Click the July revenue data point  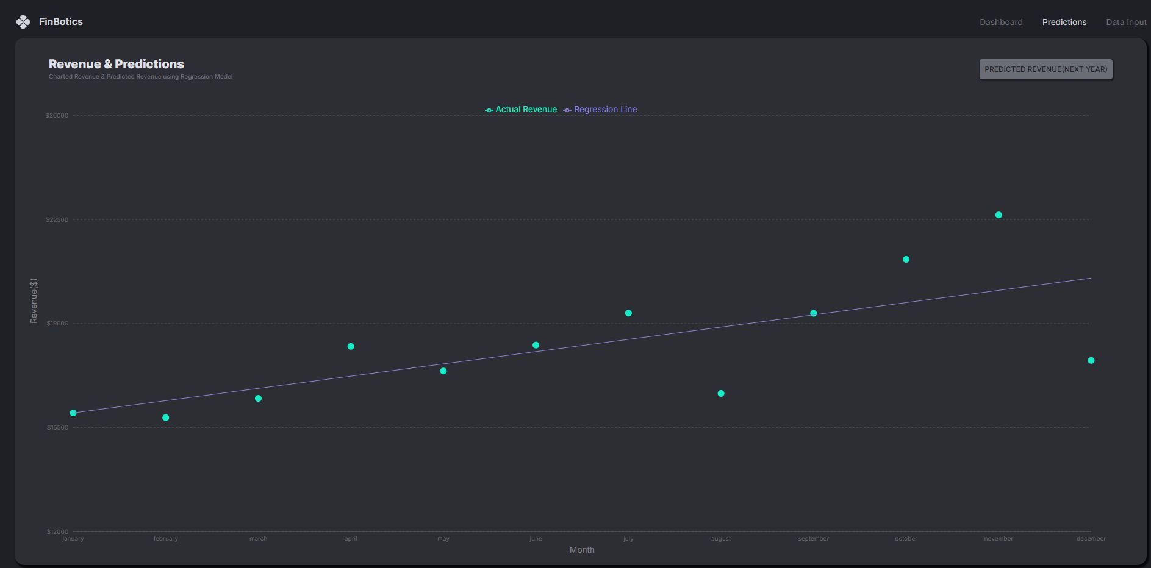(x=628, y=313)
